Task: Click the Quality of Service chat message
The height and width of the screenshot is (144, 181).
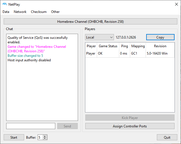Action: click(x=38, y=40)
